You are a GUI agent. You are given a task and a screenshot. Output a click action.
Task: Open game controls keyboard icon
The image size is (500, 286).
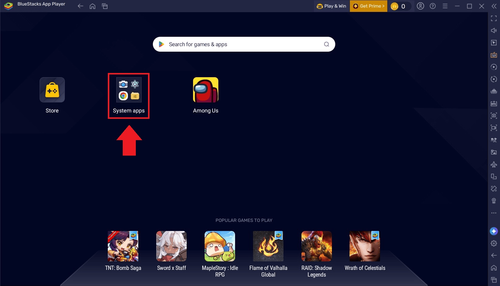pos(494,55)
